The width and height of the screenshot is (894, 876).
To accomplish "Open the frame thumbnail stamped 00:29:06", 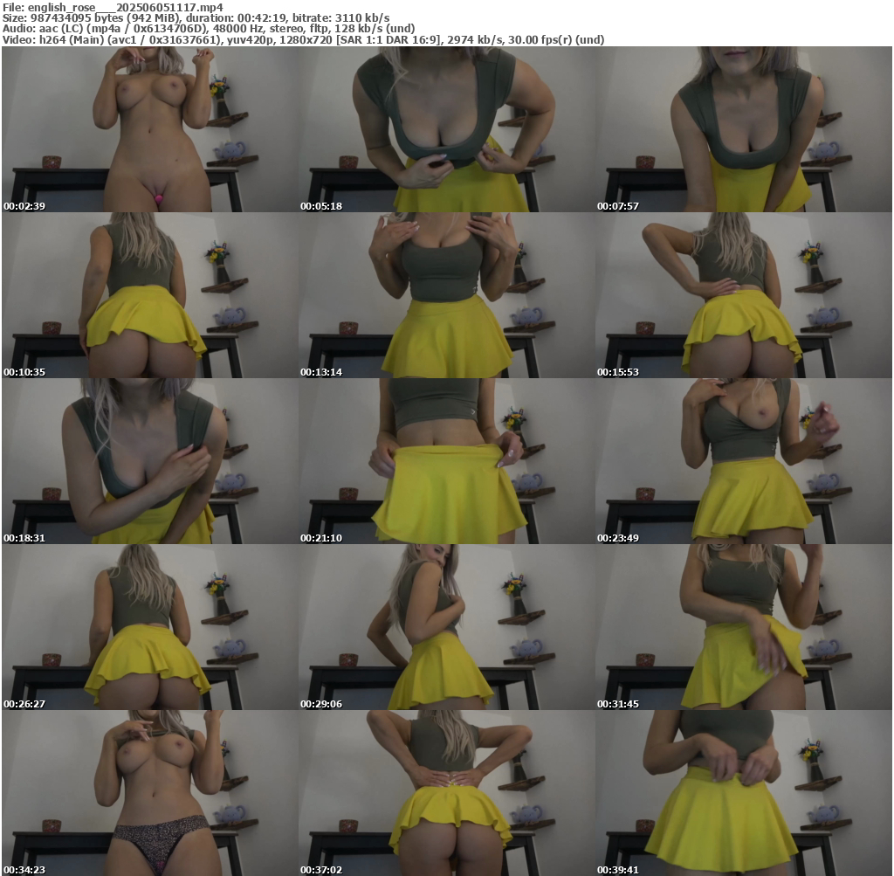I will (x=447, y=627).
